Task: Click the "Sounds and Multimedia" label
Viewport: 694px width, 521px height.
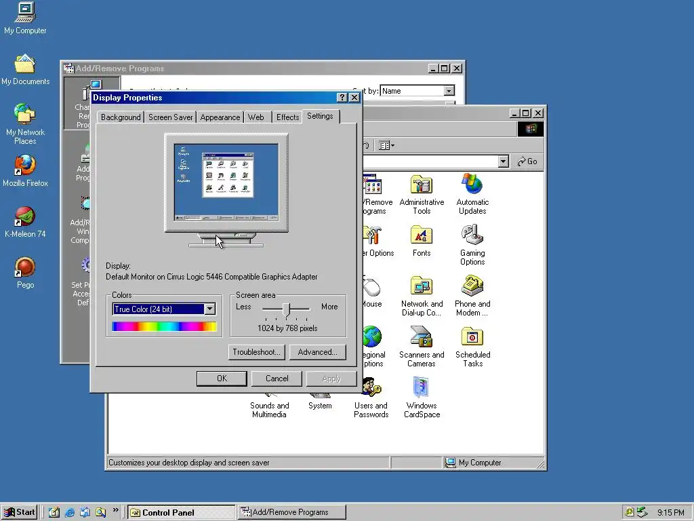Action: 269,410
